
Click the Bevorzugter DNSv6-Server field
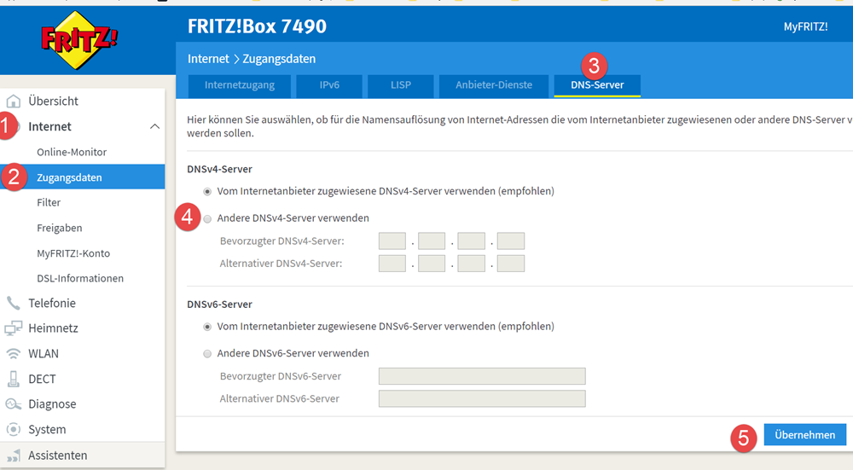click(482, 376)
